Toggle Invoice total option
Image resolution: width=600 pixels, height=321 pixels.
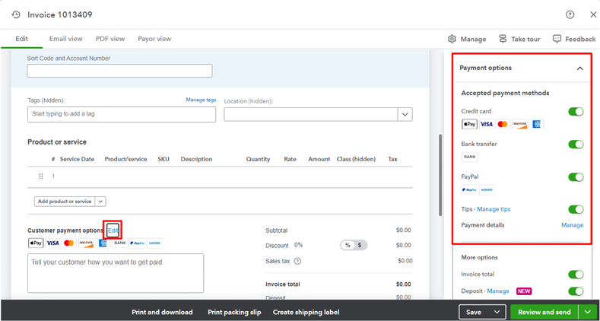coord(576,275)
